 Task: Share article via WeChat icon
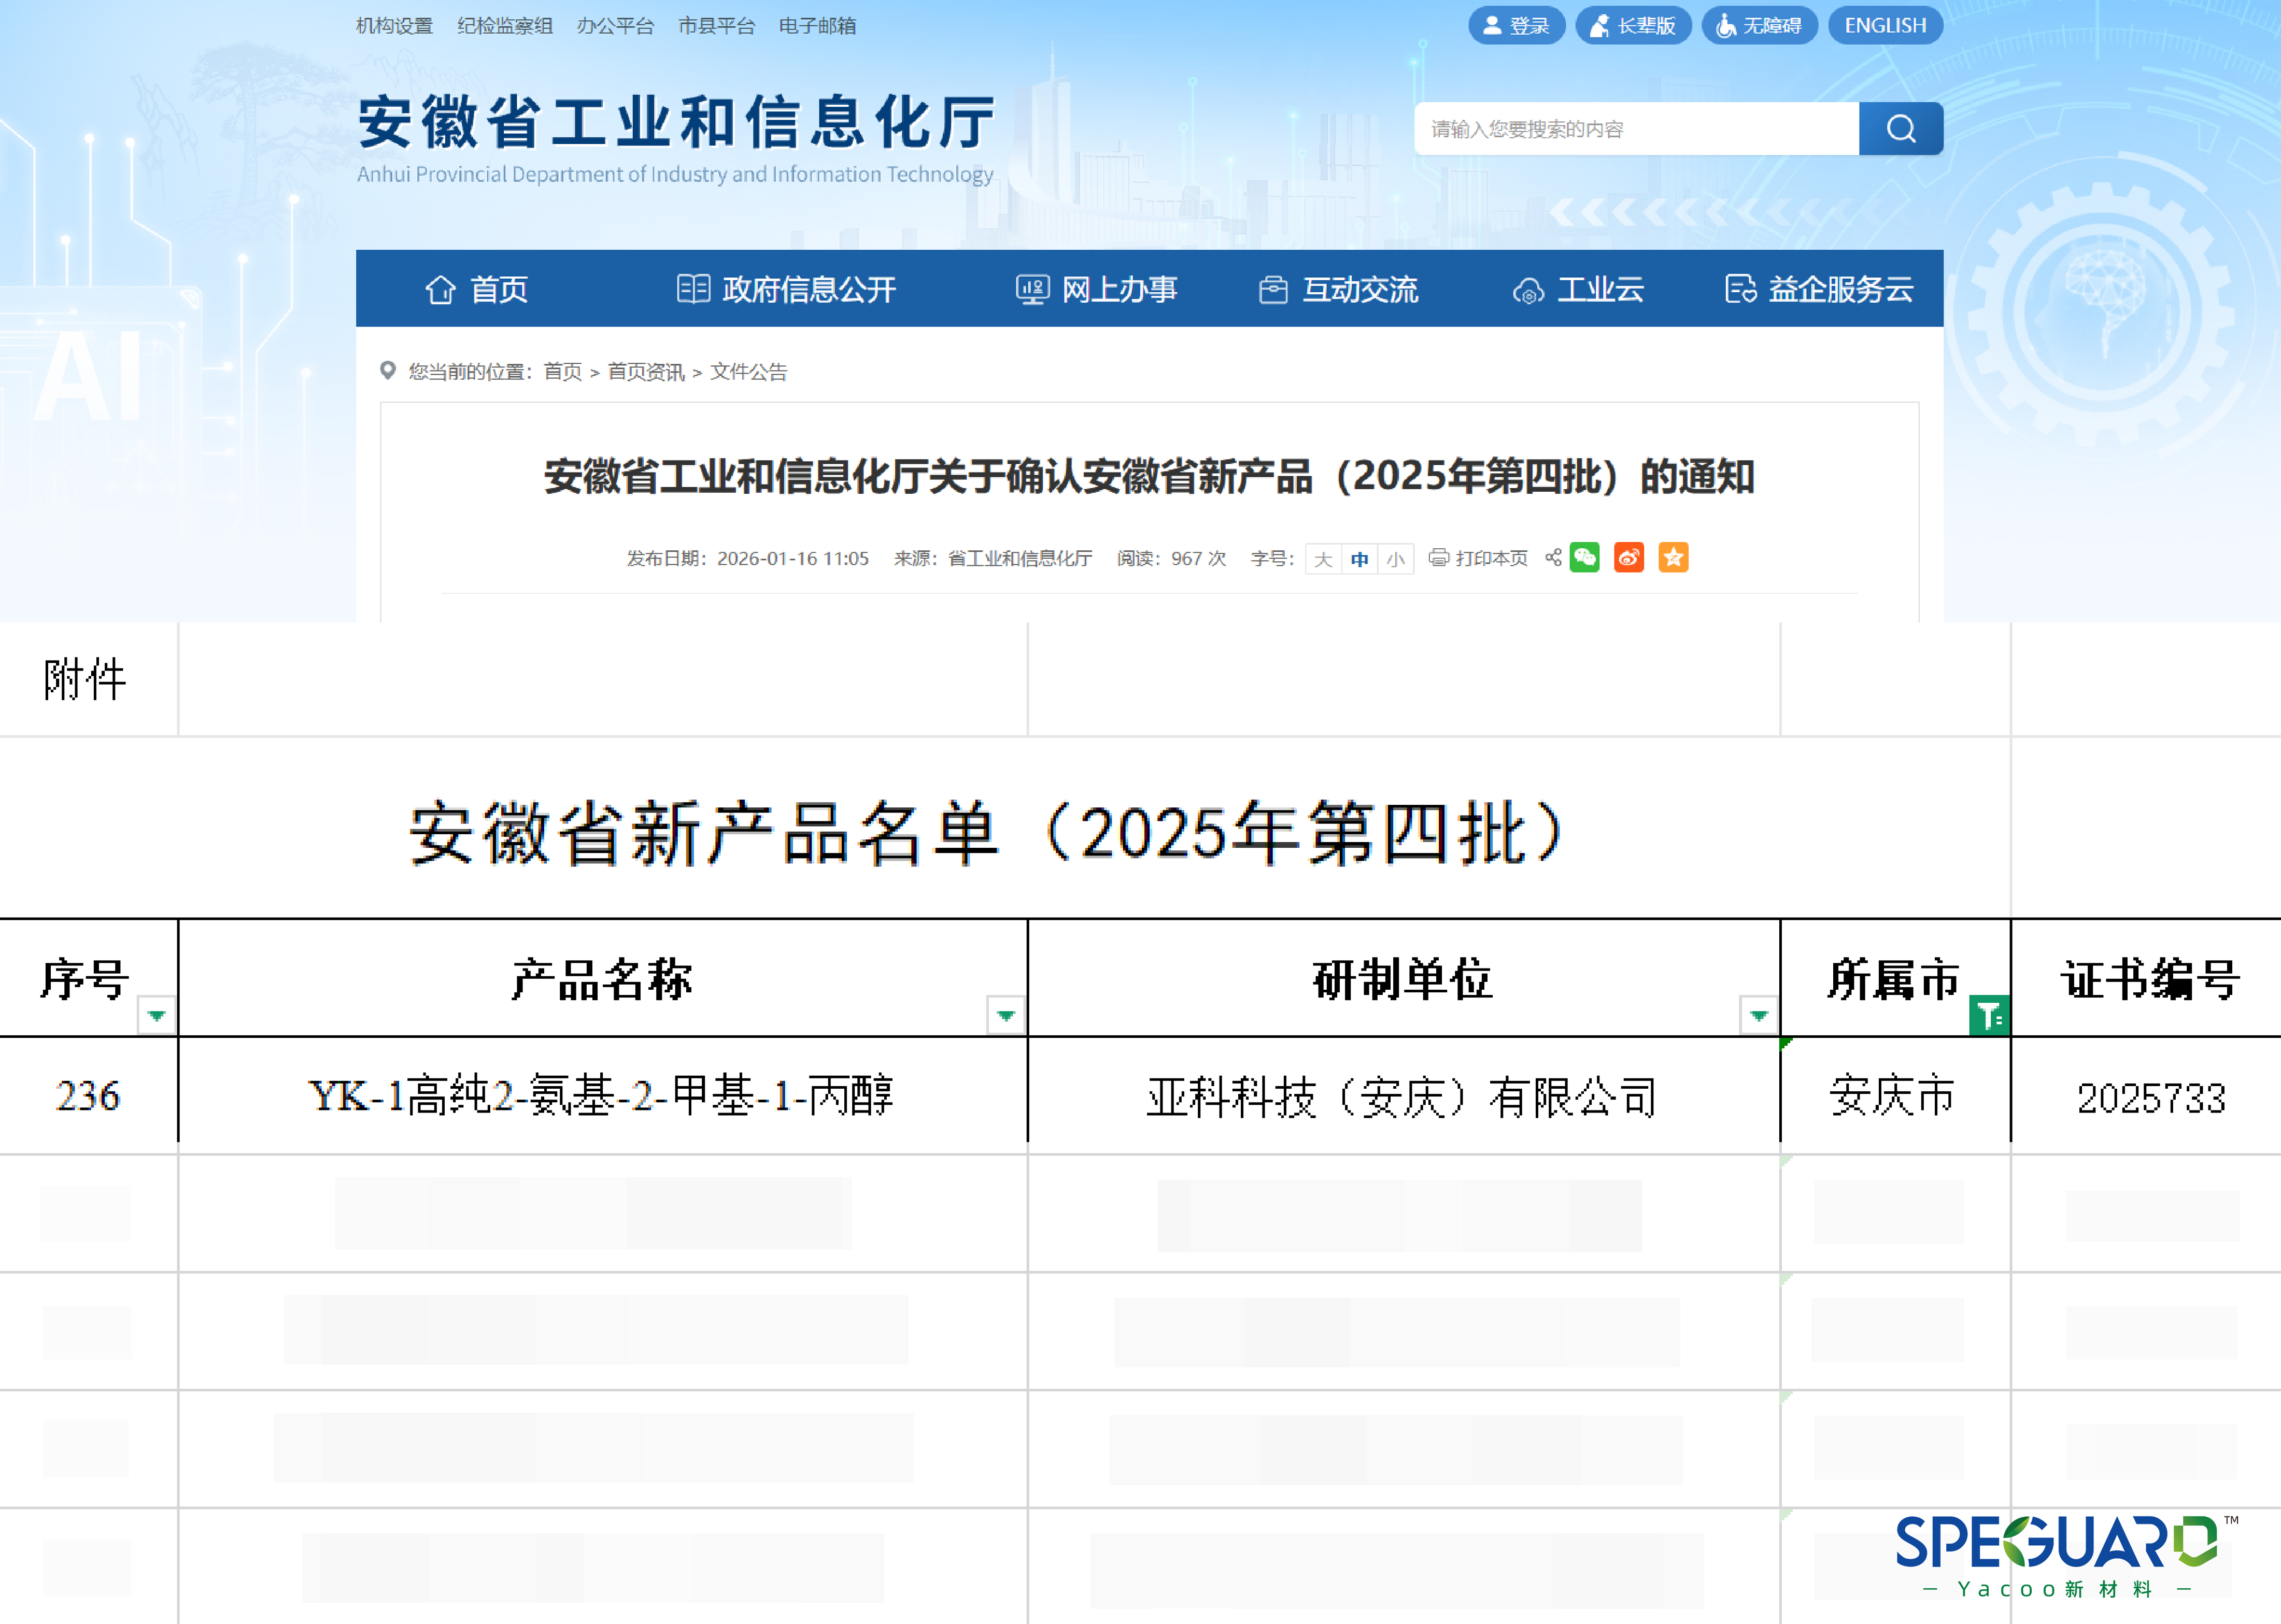coord(1585,558)
